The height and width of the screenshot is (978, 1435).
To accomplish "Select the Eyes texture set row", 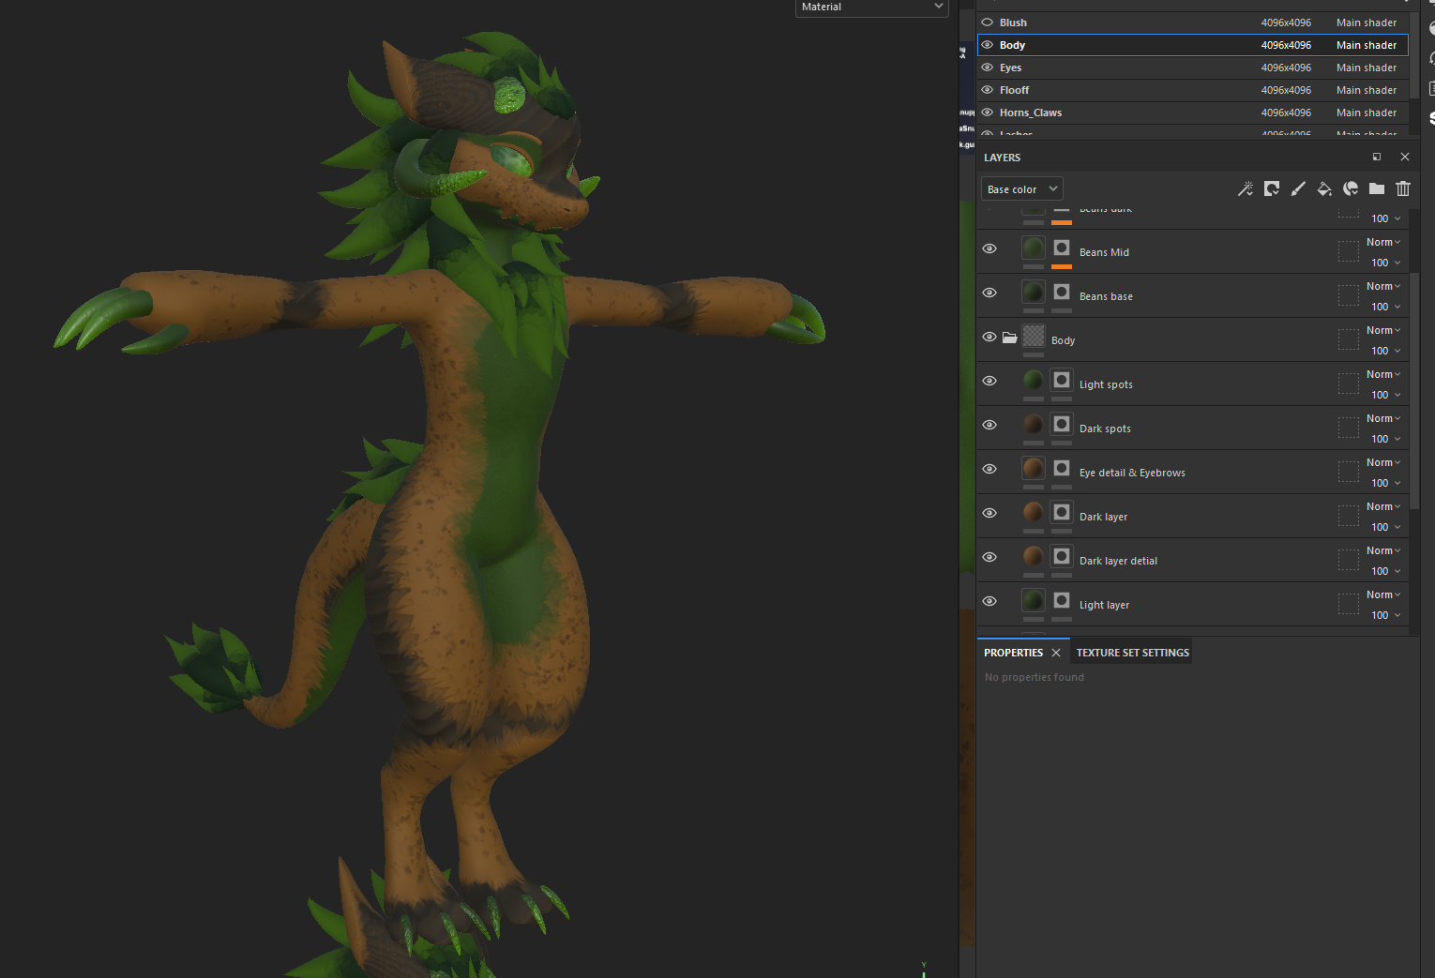I will tap(1192, 68).
